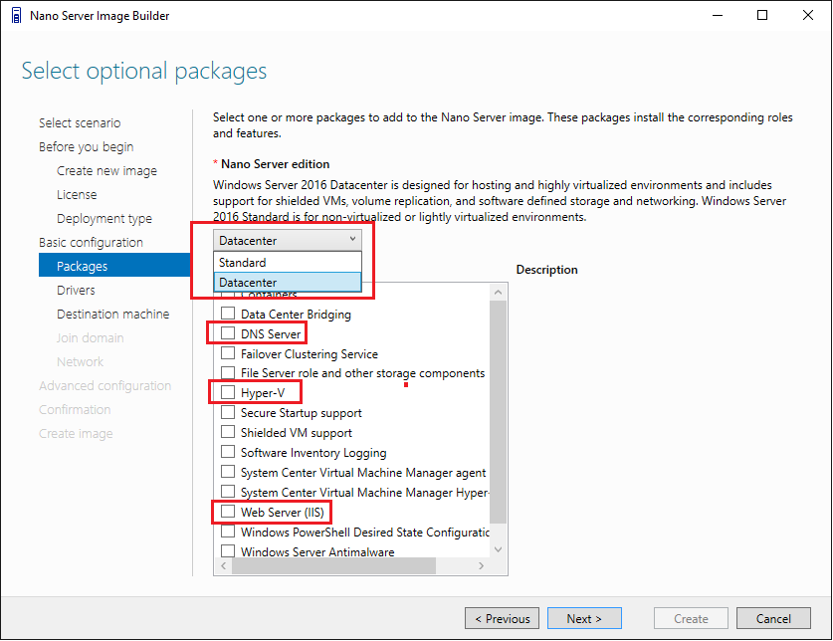Select the Packages step in the sidebar
This screenshot has width=833, height=641.
114,265
